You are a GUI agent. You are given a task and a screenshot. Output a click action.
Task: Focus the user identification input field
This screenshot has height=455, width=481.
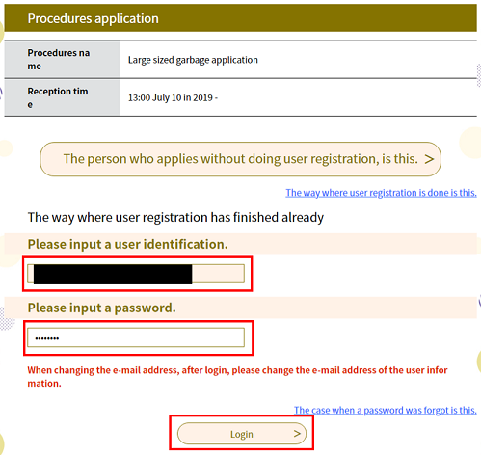click(x=136, y=274)
